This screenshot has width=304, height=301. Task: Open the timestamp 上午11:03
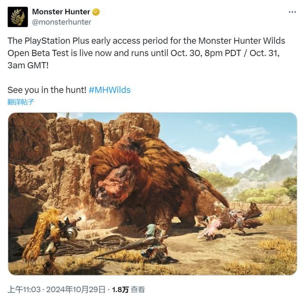point(24,290)
